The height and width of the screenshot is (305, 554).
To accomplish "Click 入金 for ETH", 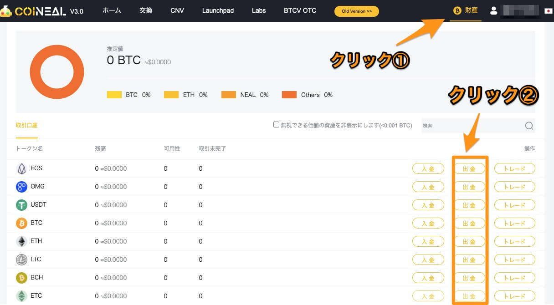I will (x=428, y=241).
